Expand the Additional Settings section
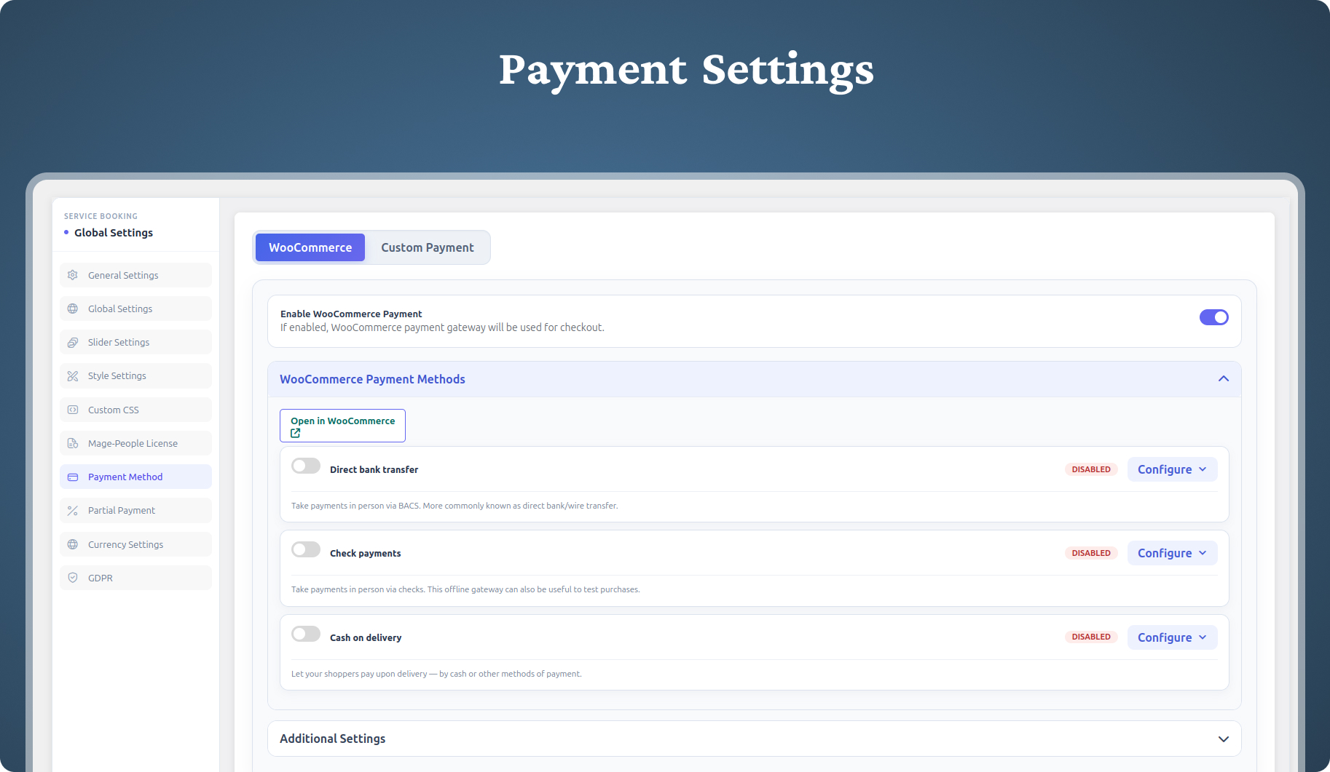 click(x=1224, y=739)
